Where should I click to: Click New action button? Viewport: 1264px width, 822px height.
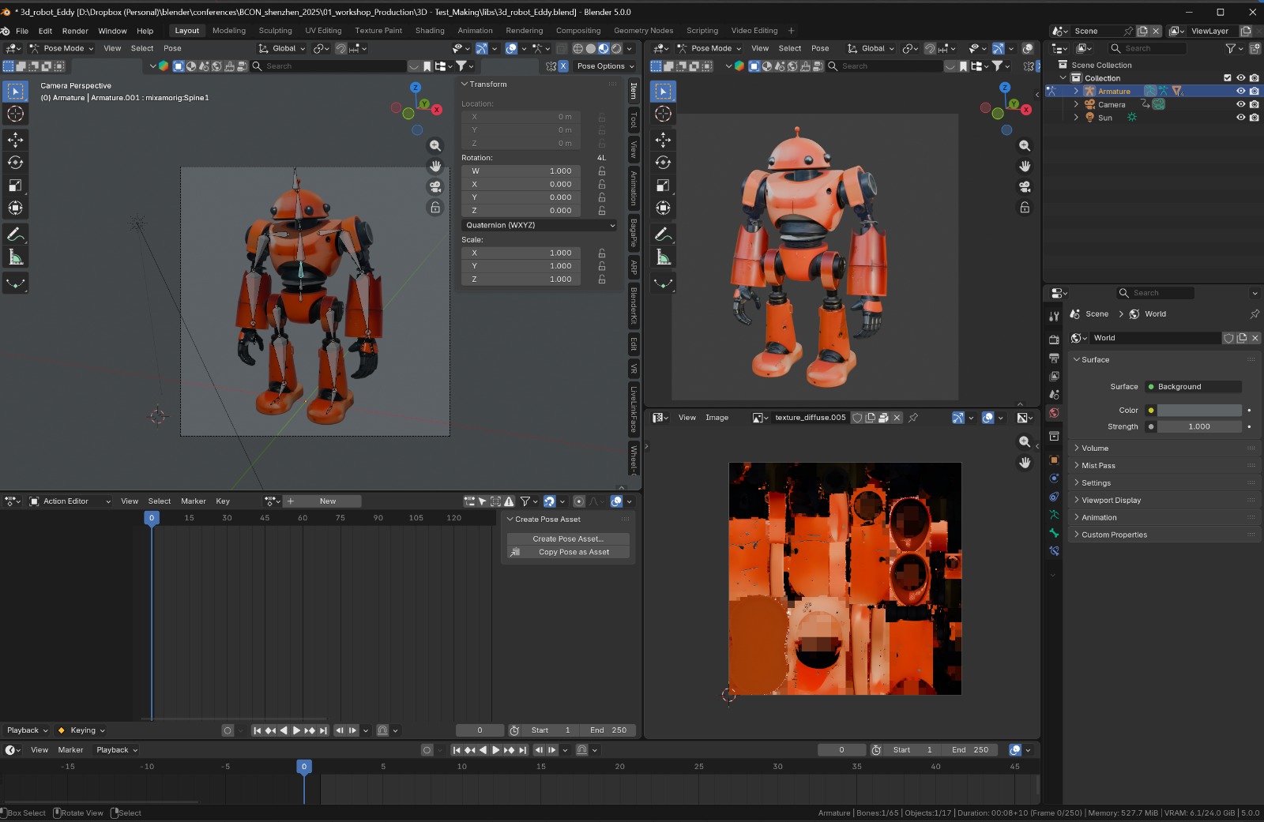pos(328,501)
